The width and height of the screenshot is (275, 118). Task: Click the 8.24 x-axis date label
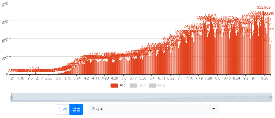(x=237, y=78)
